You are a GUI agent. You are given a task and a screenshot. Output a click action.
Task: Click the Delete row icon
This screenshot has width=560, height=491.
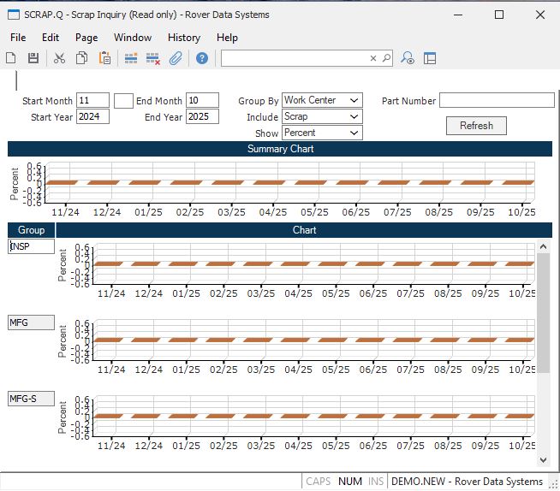[153, 58]
